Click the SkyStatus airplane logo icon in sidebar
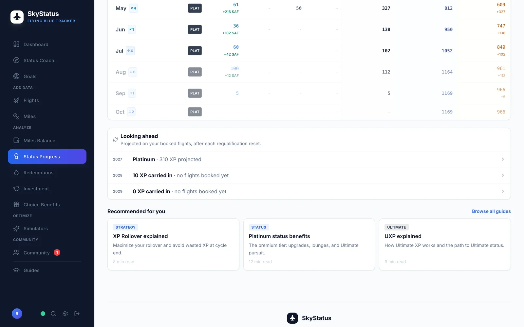 17,17
